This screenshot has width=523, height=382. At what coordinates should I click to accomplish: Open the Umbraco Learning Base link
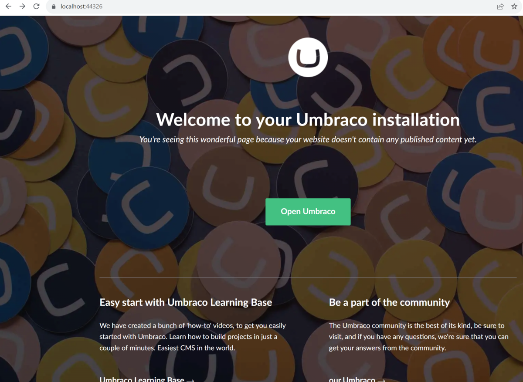tap(147, 379)
